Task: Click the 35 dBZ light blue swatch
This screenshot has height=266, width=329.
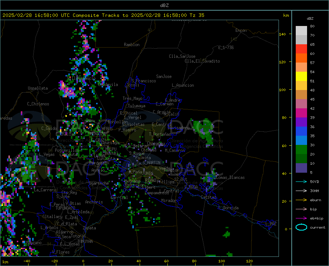Action: [x=301, y=140]
